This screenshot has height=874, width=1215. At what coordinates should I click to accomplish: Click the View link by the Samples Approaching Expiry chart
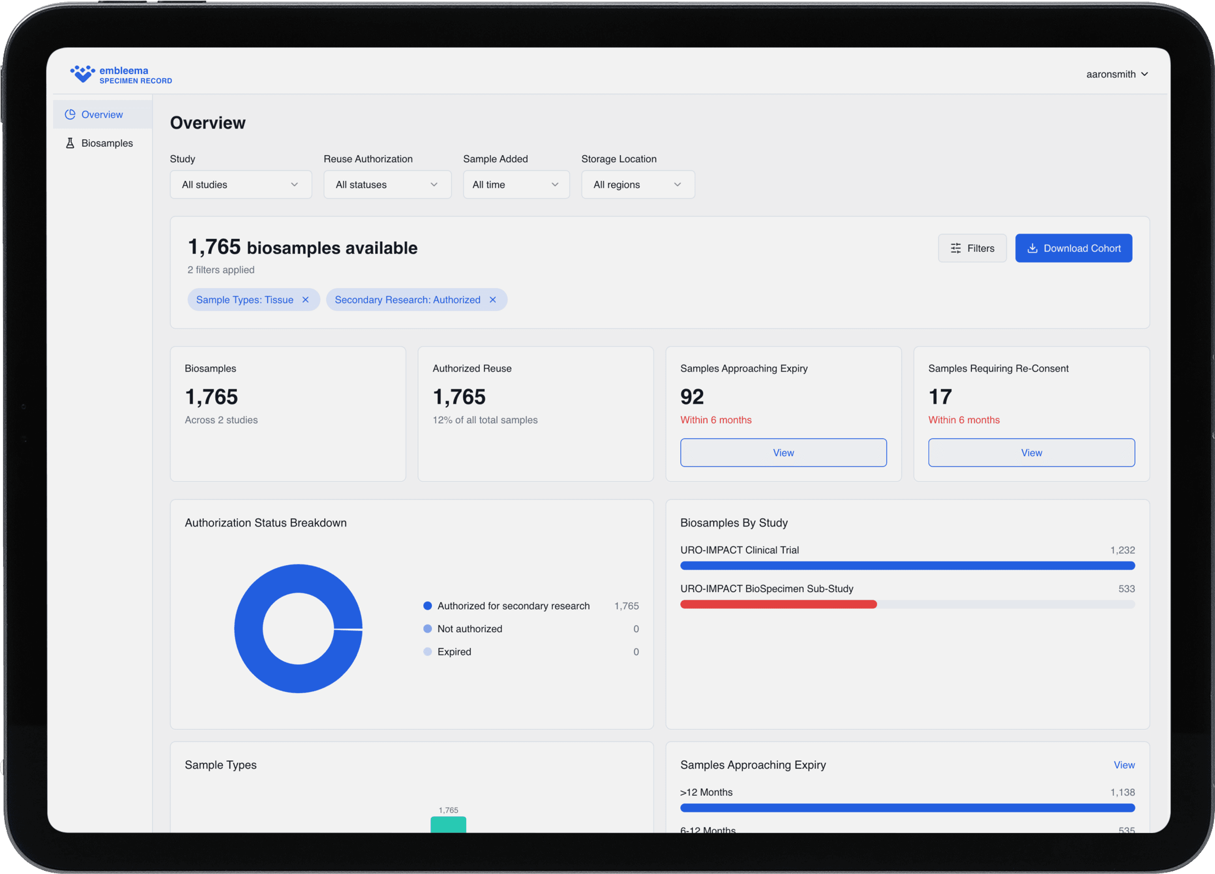(1124, 765)
